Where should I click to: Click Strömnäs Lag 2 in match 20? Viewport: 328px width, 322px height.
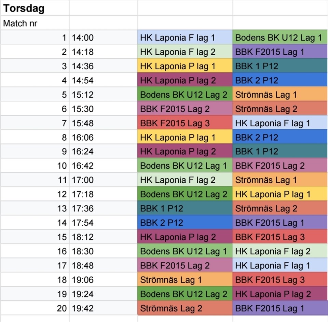pyautogui.click(x=185, y=308)
